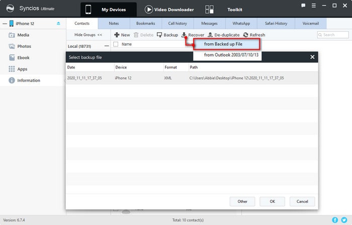Switch to the WhatsApp tab
The width and height of the screenshot is (352, 225).
click(x=241, y=23)
